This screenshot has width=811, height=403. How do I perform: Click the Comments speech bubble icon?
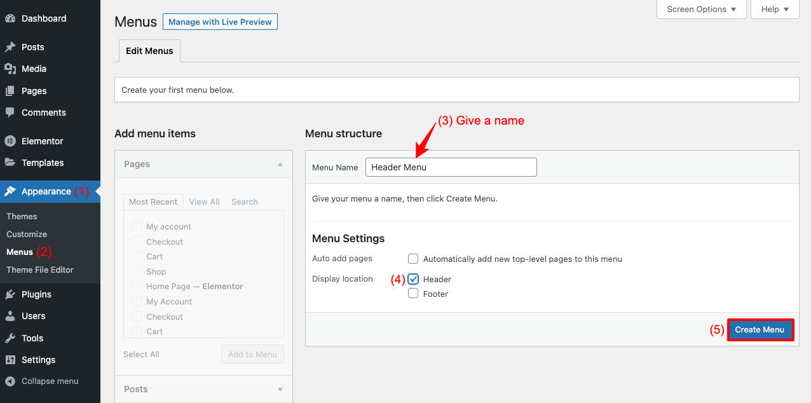click(10, 113)
